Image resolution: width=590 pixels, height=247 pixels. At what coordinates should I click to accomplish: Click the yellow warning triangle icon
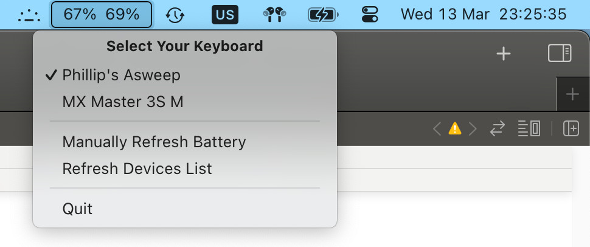coord(454,129)
